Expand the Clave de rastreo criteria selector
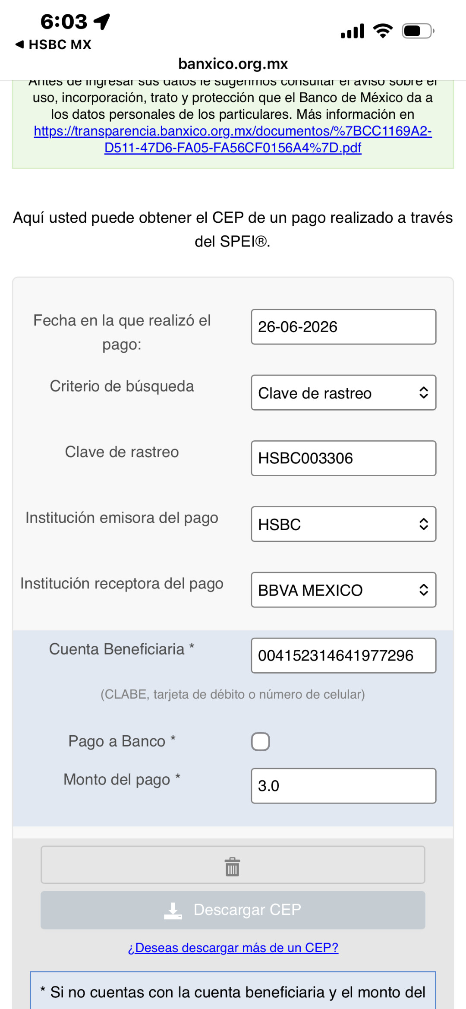The height and width of the screenshot is (1009, 466). (343, 392)
